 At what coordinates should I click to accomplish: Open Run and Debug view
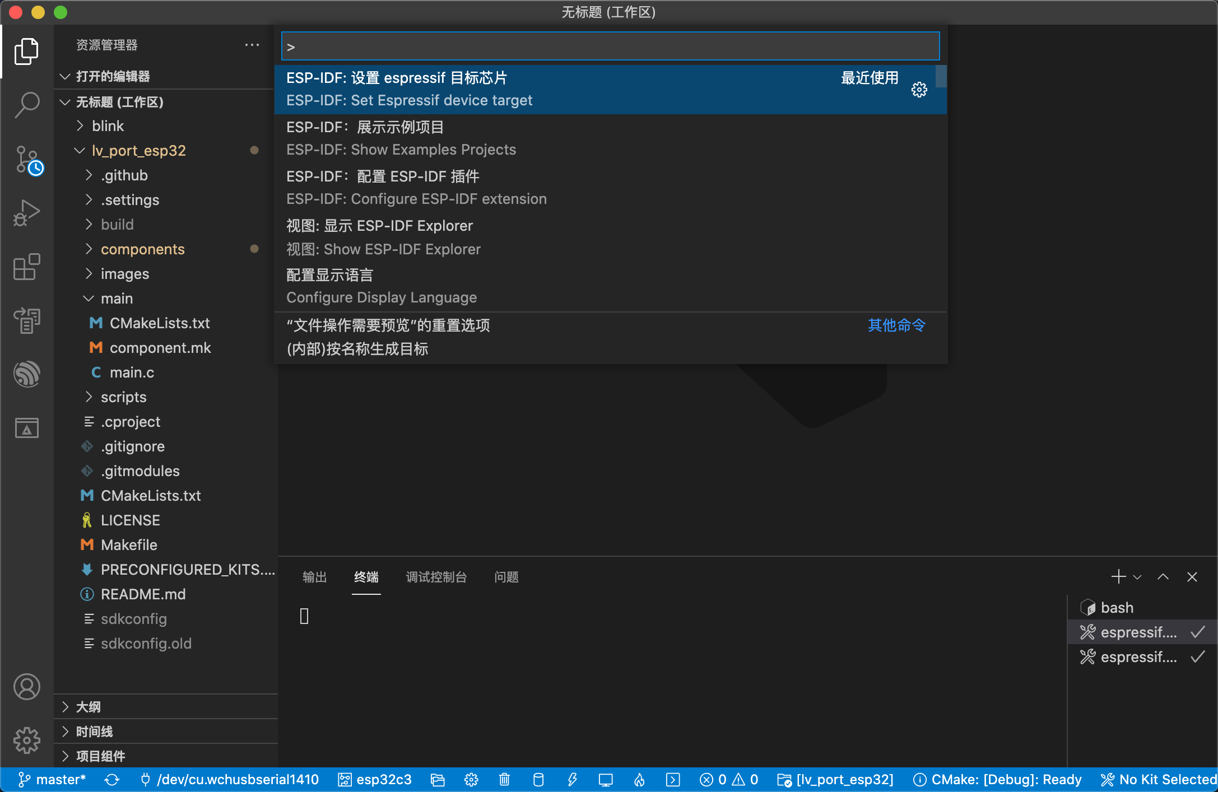click(27, 213)
